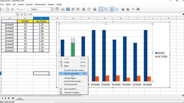Choose Eliminar leyenda in context menu
This screenshot has height=103, width=184.
73,84
